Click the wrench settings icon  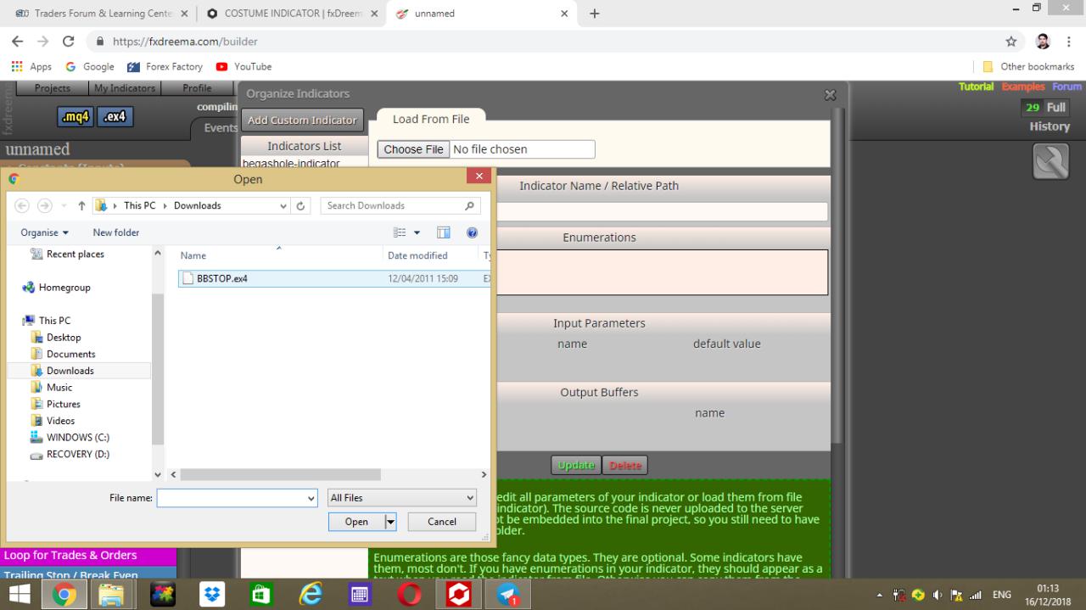pyautogui.click(x=1050, y=161)
